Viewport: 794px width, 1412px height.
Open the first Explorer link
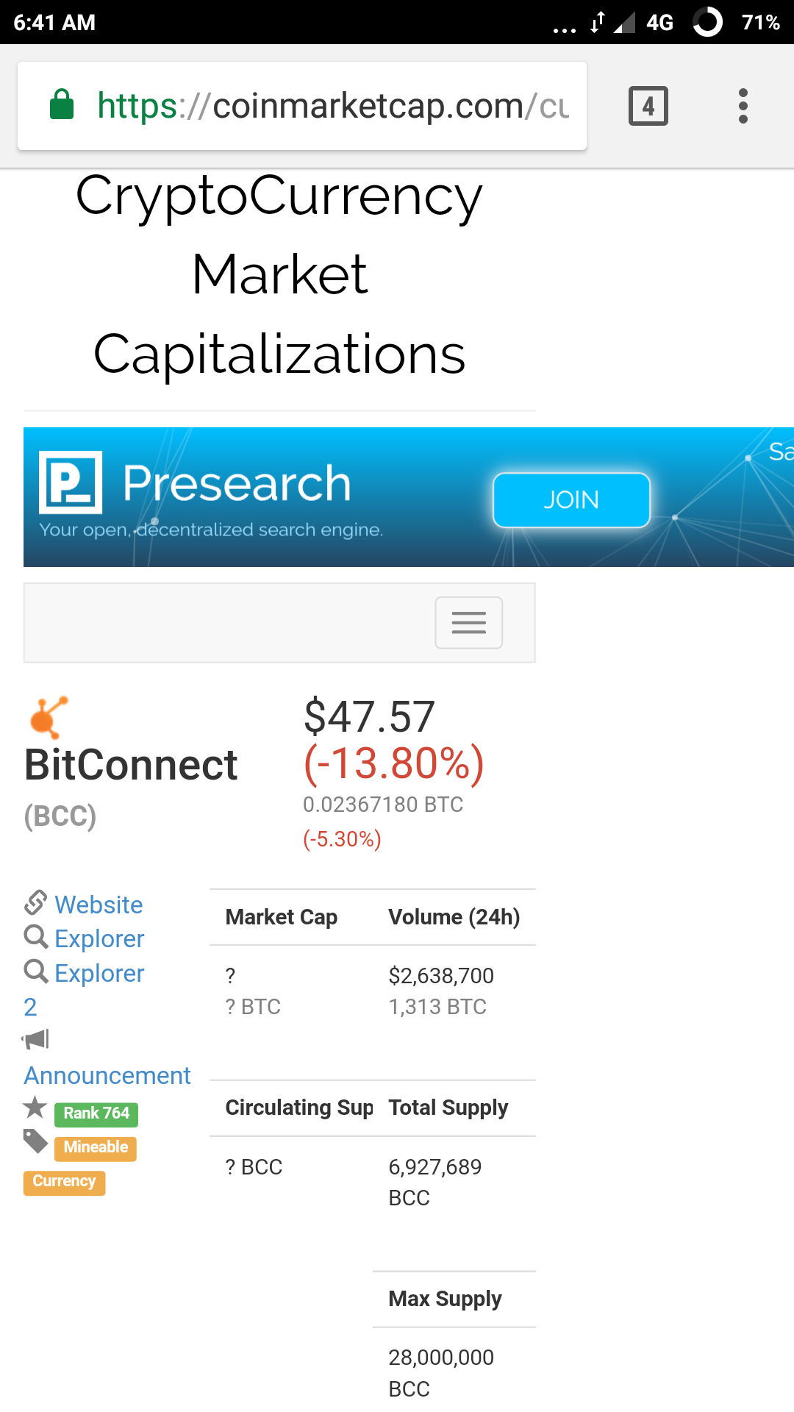tap(99, 938)
